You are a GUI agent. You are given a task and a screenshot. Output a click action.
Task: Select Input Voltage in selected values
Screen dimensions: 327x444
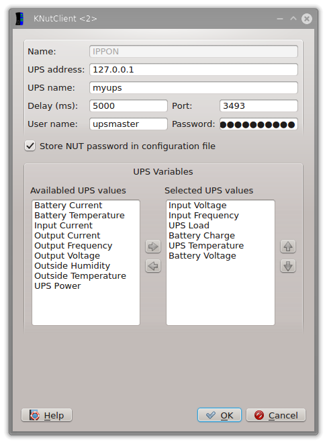220,206
